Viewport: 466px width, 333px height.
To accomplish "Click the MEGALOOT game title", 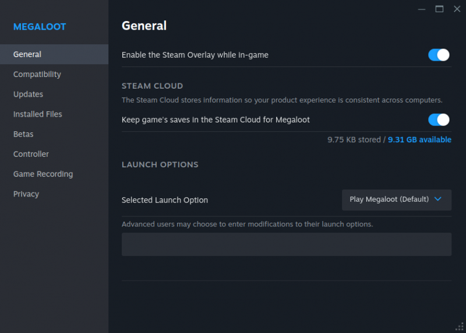I will point(40,27).
